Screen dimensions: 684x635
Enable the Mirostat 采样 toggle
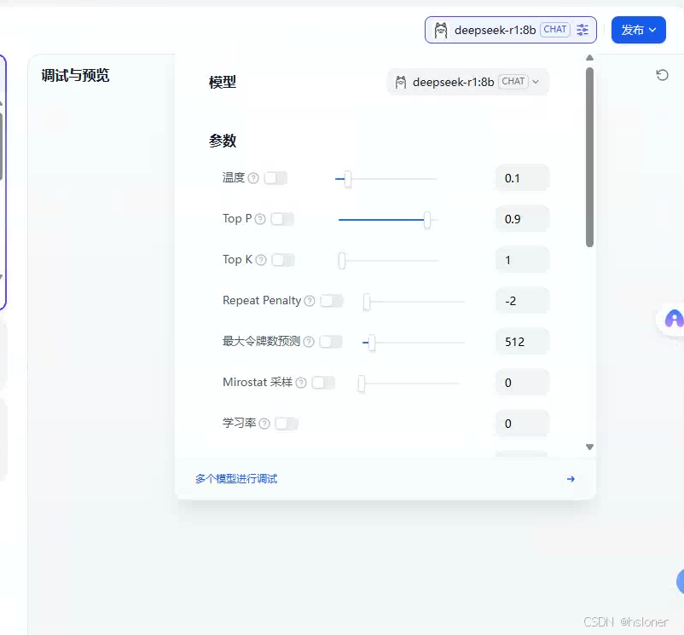pyautogui.click(x=323, y=383)
